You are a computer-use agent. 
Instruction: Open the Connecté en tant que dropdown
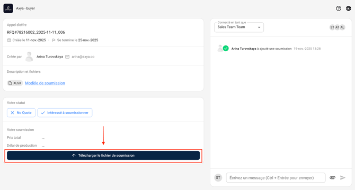[x=239, y=27]
